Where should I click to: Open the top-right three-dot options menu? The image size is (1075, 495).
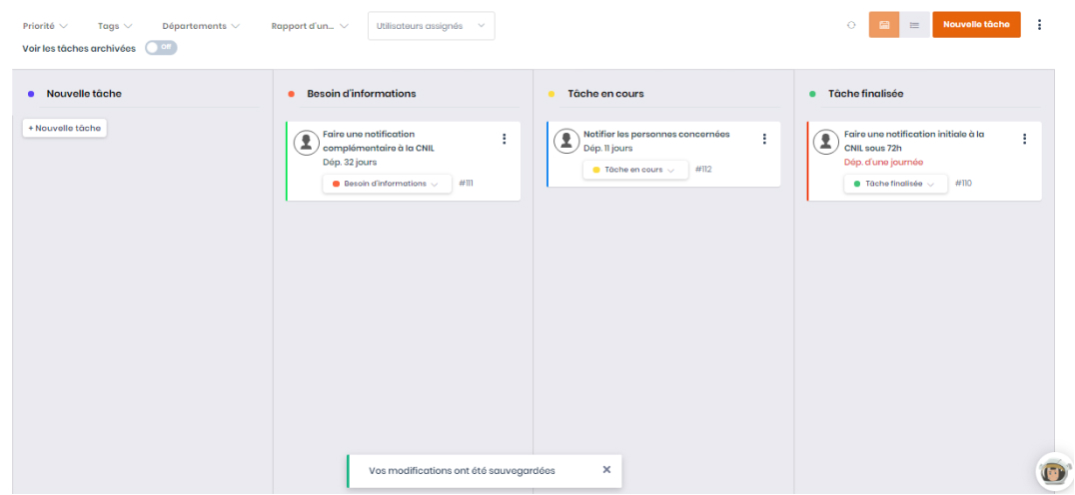tap(1039, 25)
